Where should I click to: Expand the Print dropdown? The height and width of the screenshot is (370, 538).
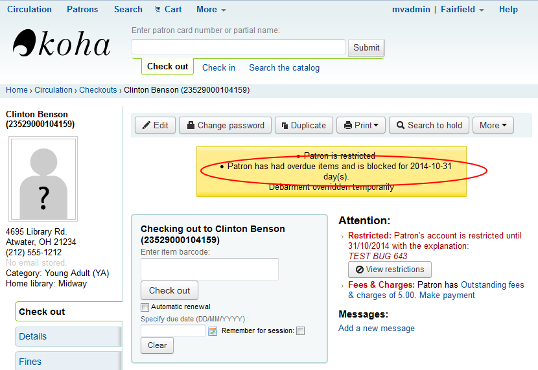tap(361, 125)
